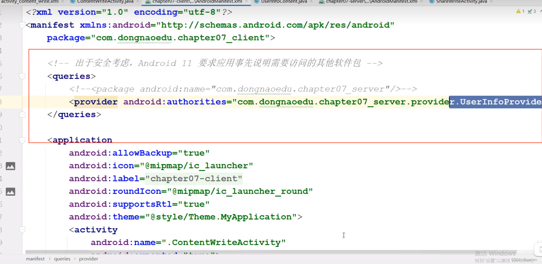The width and height of the screenshot is (542, 264).
Task: Click the Android 11 comment line
Action: (x=215, y=63)
